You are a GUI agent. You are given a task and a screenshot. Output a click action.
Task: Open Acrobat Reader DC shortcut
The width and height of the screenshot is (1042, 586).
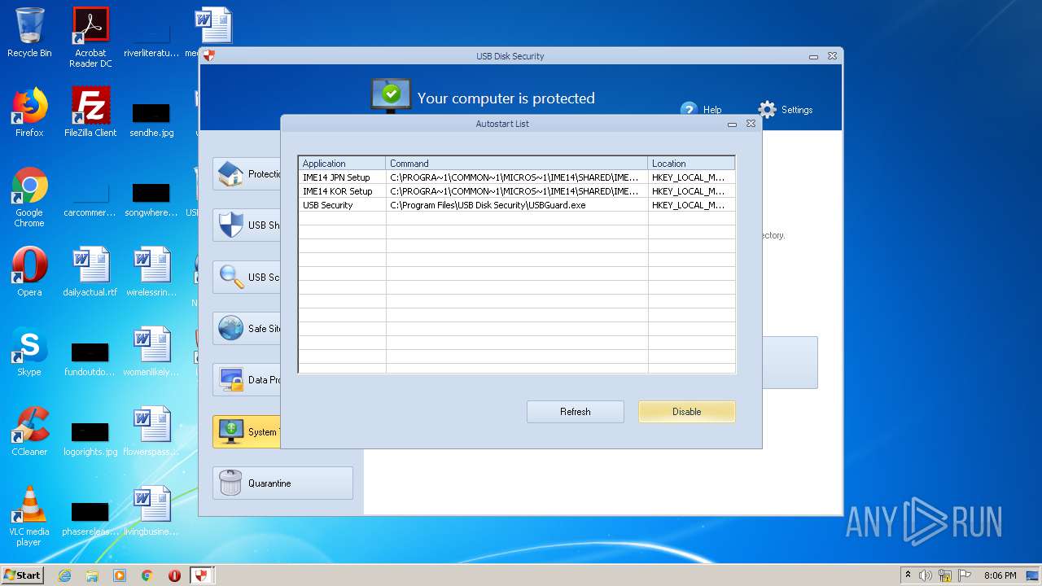[x=90, y=37]
